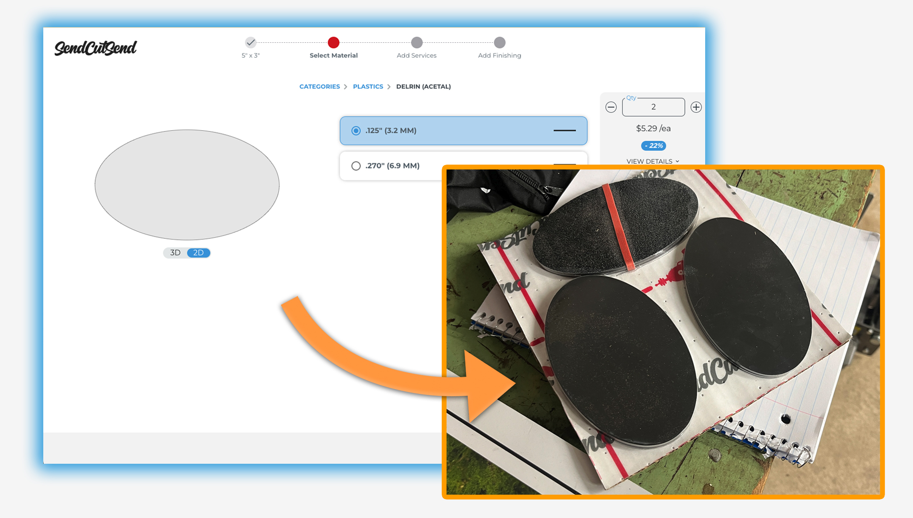913x518 pixels.
Task: Click the Qty input field
Action: (653, 107)
